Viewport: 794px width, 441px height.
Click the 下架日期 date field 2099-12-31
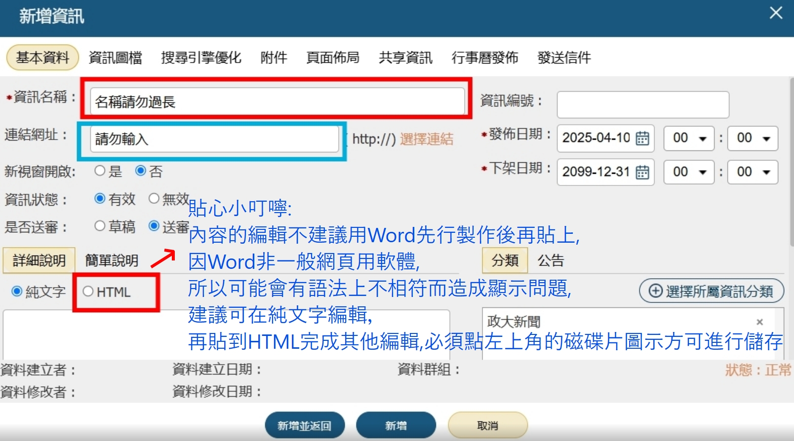pos(605,172)
